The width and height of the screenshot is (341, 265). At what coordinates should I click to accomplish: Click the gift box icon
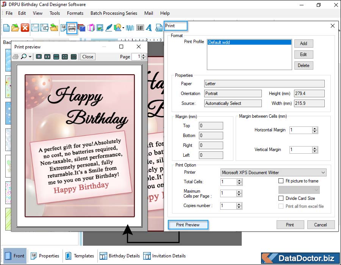91,28
